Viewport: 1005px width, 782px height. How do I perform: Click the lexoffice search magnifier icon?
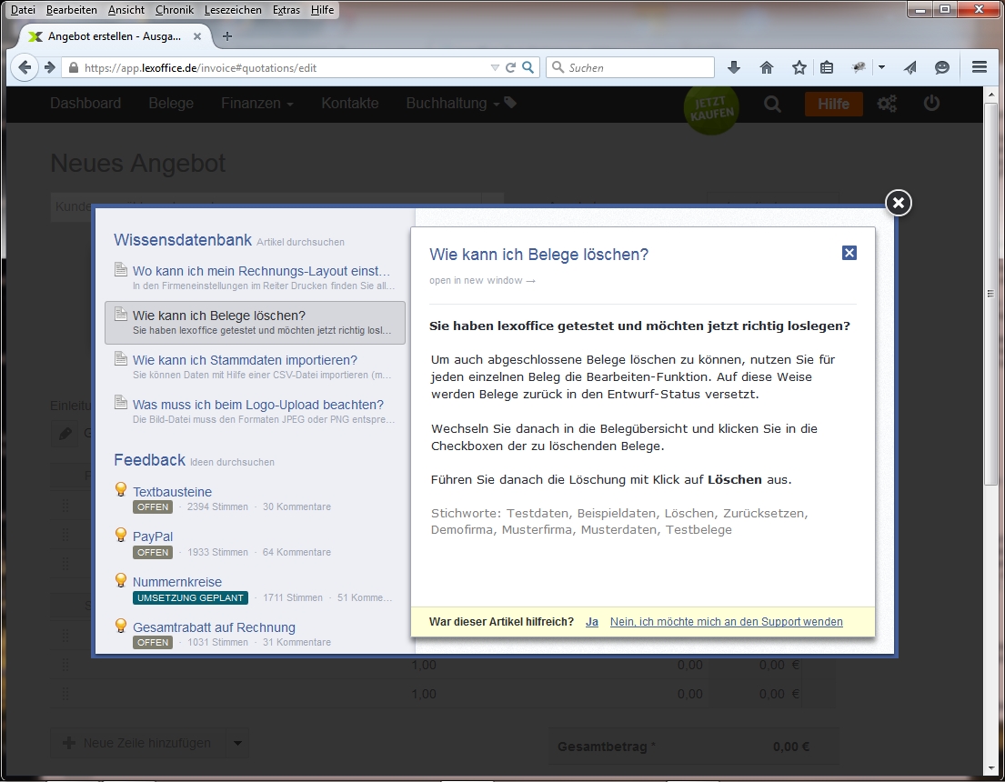point(772,104)
